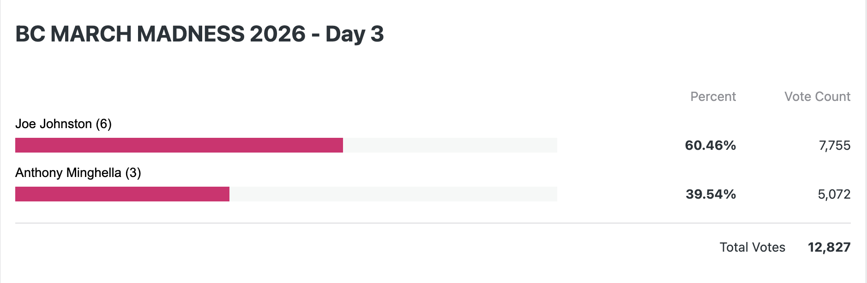Click the 5,072 vote count

(834, 194)
